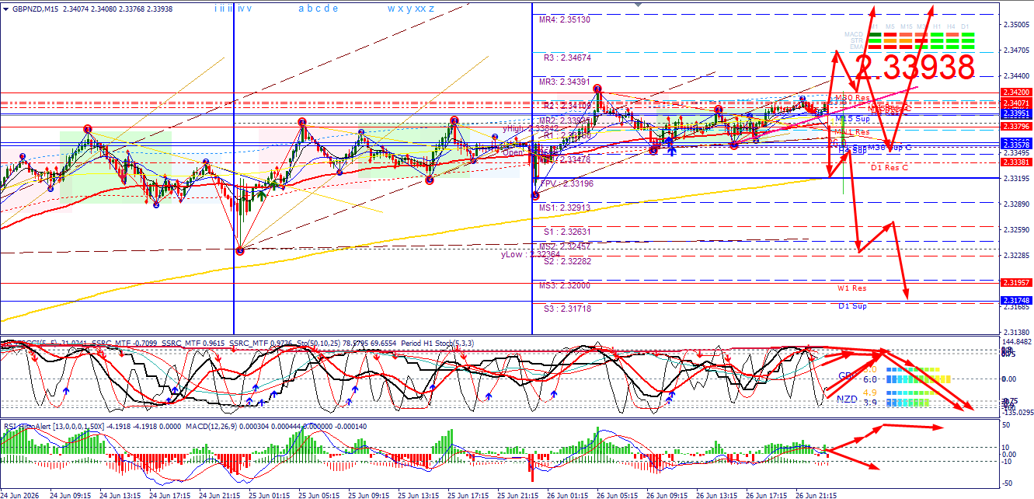Click the 'w x y xx z' wave label
Image resolution: width=1034 pixels, height=499 pixels.
pos(411,9)
